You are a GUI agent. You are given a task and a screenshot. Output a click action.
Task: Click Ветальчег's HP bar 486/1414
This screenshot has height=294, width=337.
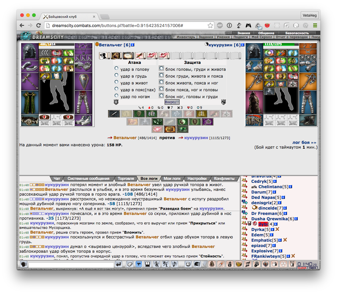pos(57,44)
